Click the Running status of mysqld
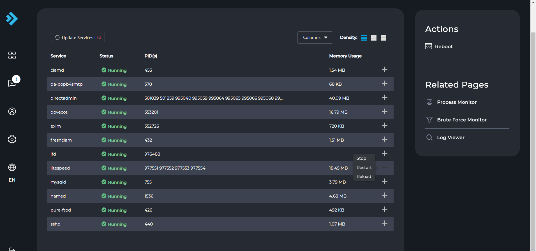The width and height of the screenshot is (536, 251). point(114,182)
